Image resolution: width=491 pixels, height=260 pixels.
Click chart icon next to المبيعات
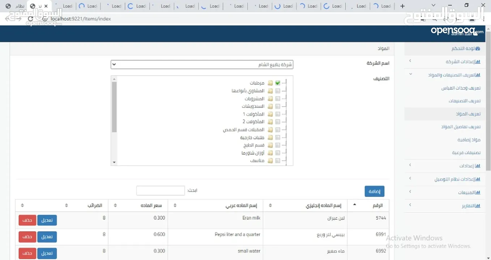coord(478,192)
